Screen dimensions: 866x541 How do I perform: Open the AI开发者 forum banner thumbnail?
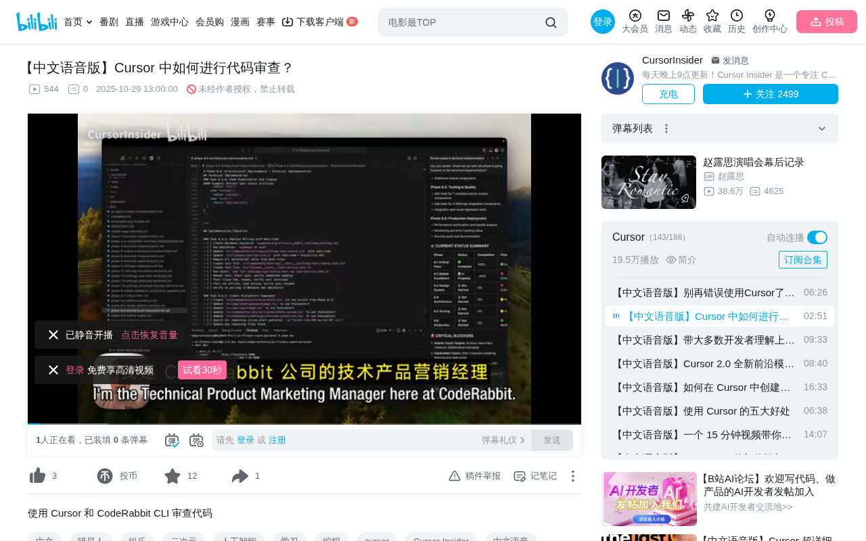(649, 499)
